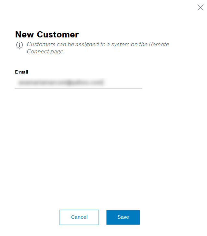Screen dimensions: 207x236
Task: Dismiss the dialog using the cross icon
Action: 201,7
